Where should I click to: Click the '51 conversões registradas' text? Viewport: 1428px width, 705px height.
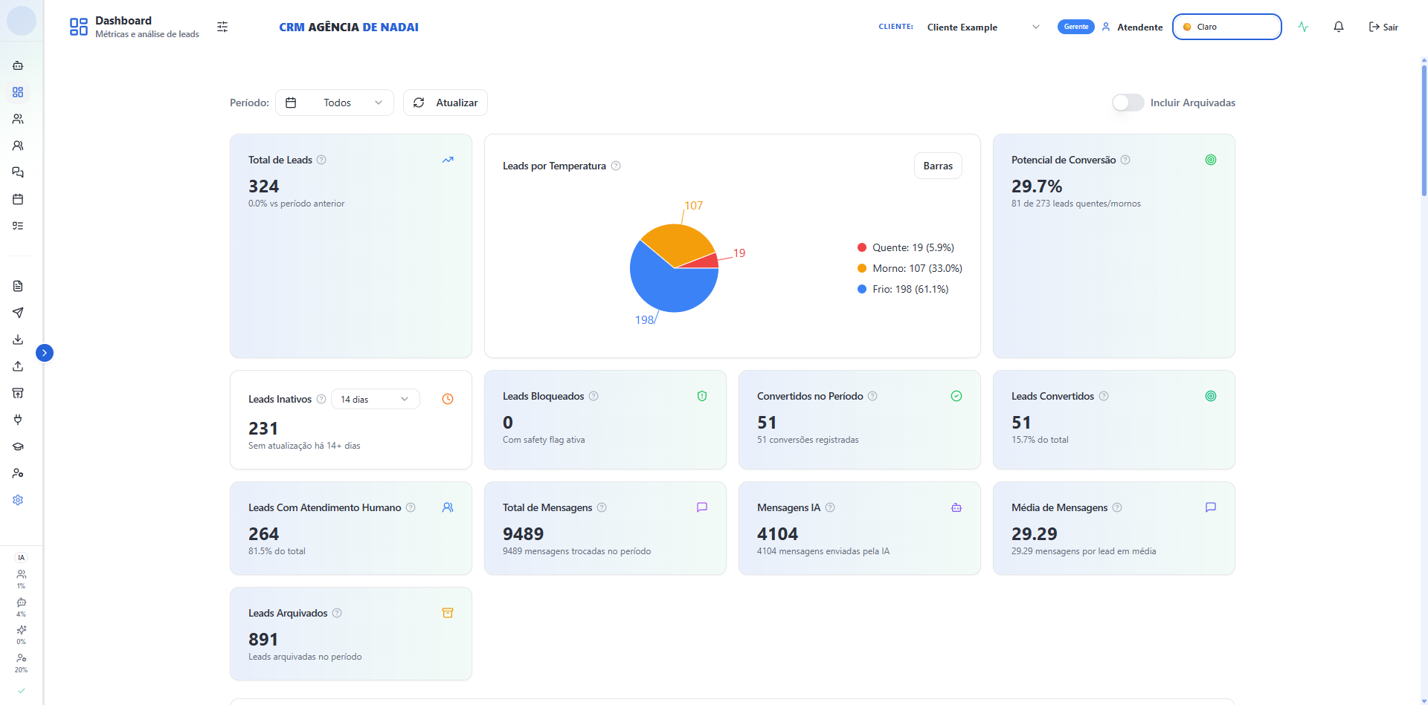coord(808,440)
